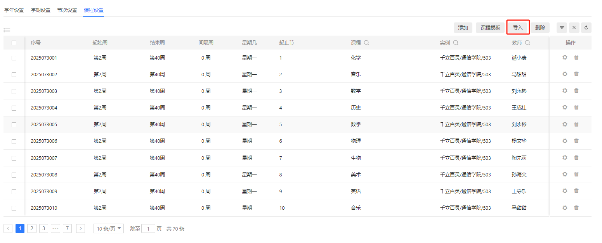602x243 pixels.
Task: Click the 跳至 page number input field
Action: point(148,229)
